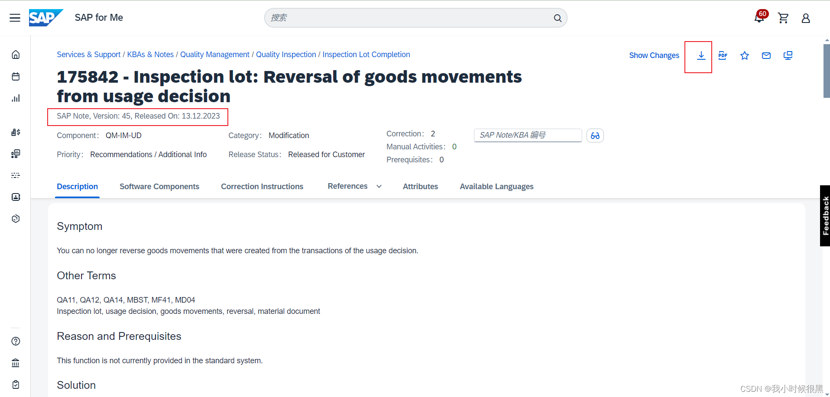Image resolution: width=830 pixels, height=397 pixels.
Task: Open notifications bell with 60 badge
Action: (760, 17)
